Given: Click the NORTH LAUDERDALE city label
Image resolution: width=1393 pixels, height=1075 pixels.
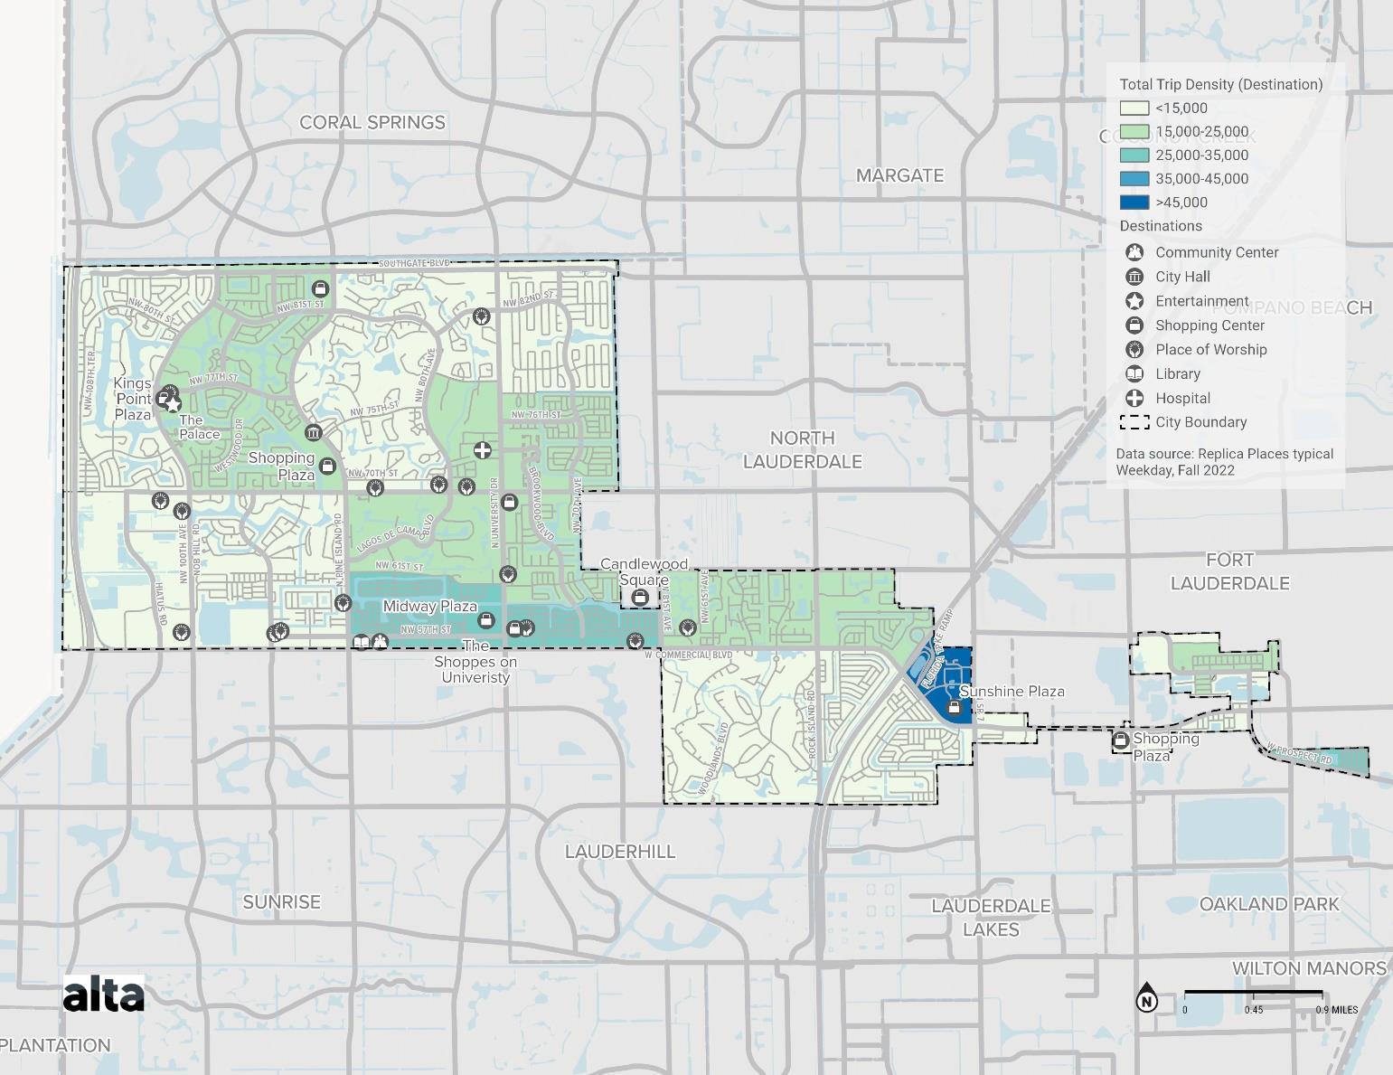Looking at the screenshot, I should [803, 449].
